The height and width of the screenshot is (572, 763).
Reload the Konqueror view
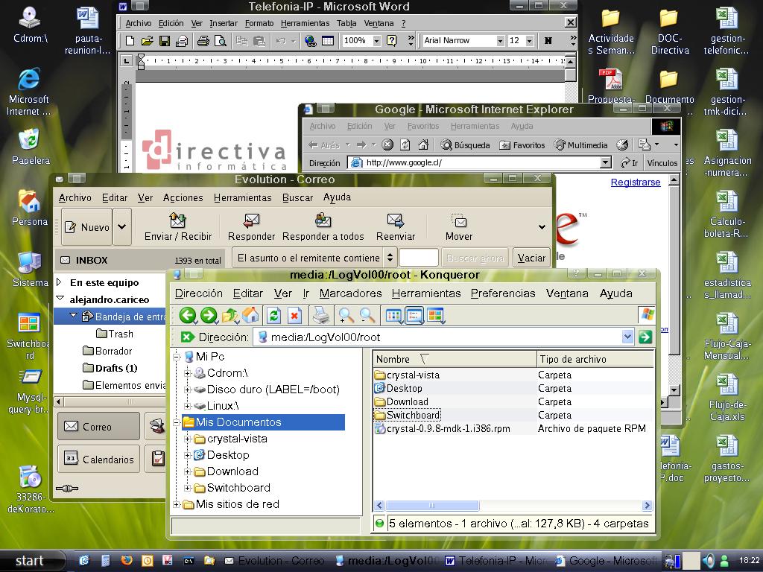point(274,316)
